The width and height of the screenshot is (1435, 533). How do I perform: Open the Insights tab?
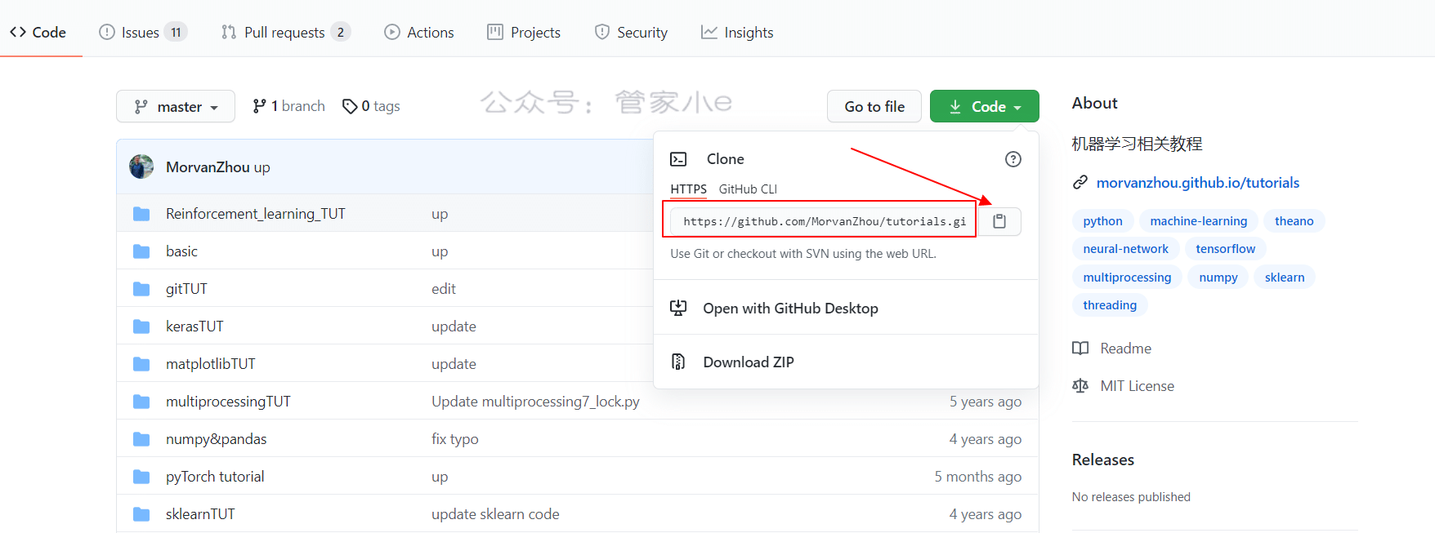point(737,32)
